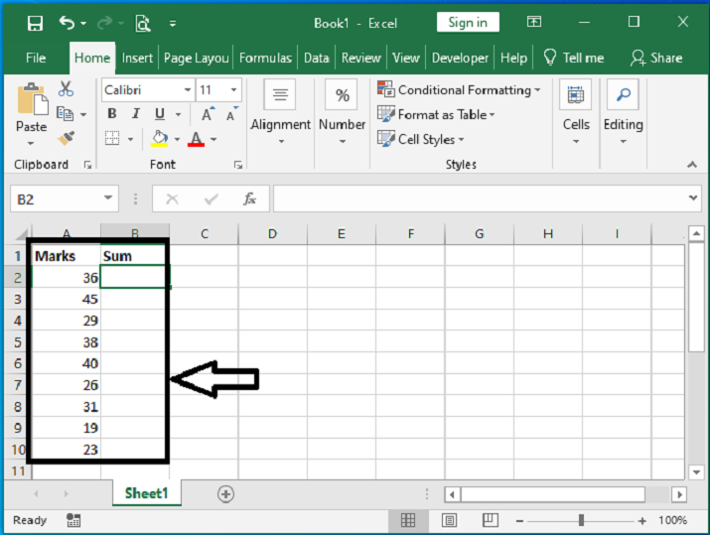Expand the Cells group
Screen dimensions: 710x535
coord(576,112)
